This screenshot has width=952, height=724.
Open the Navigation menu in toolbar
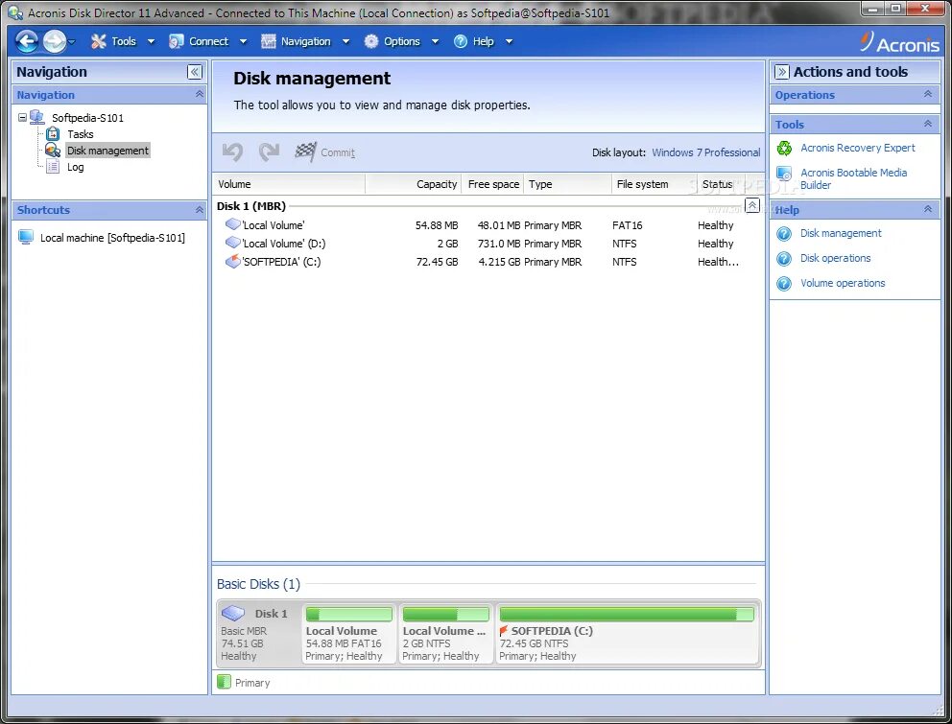click(x=305, y=41)
